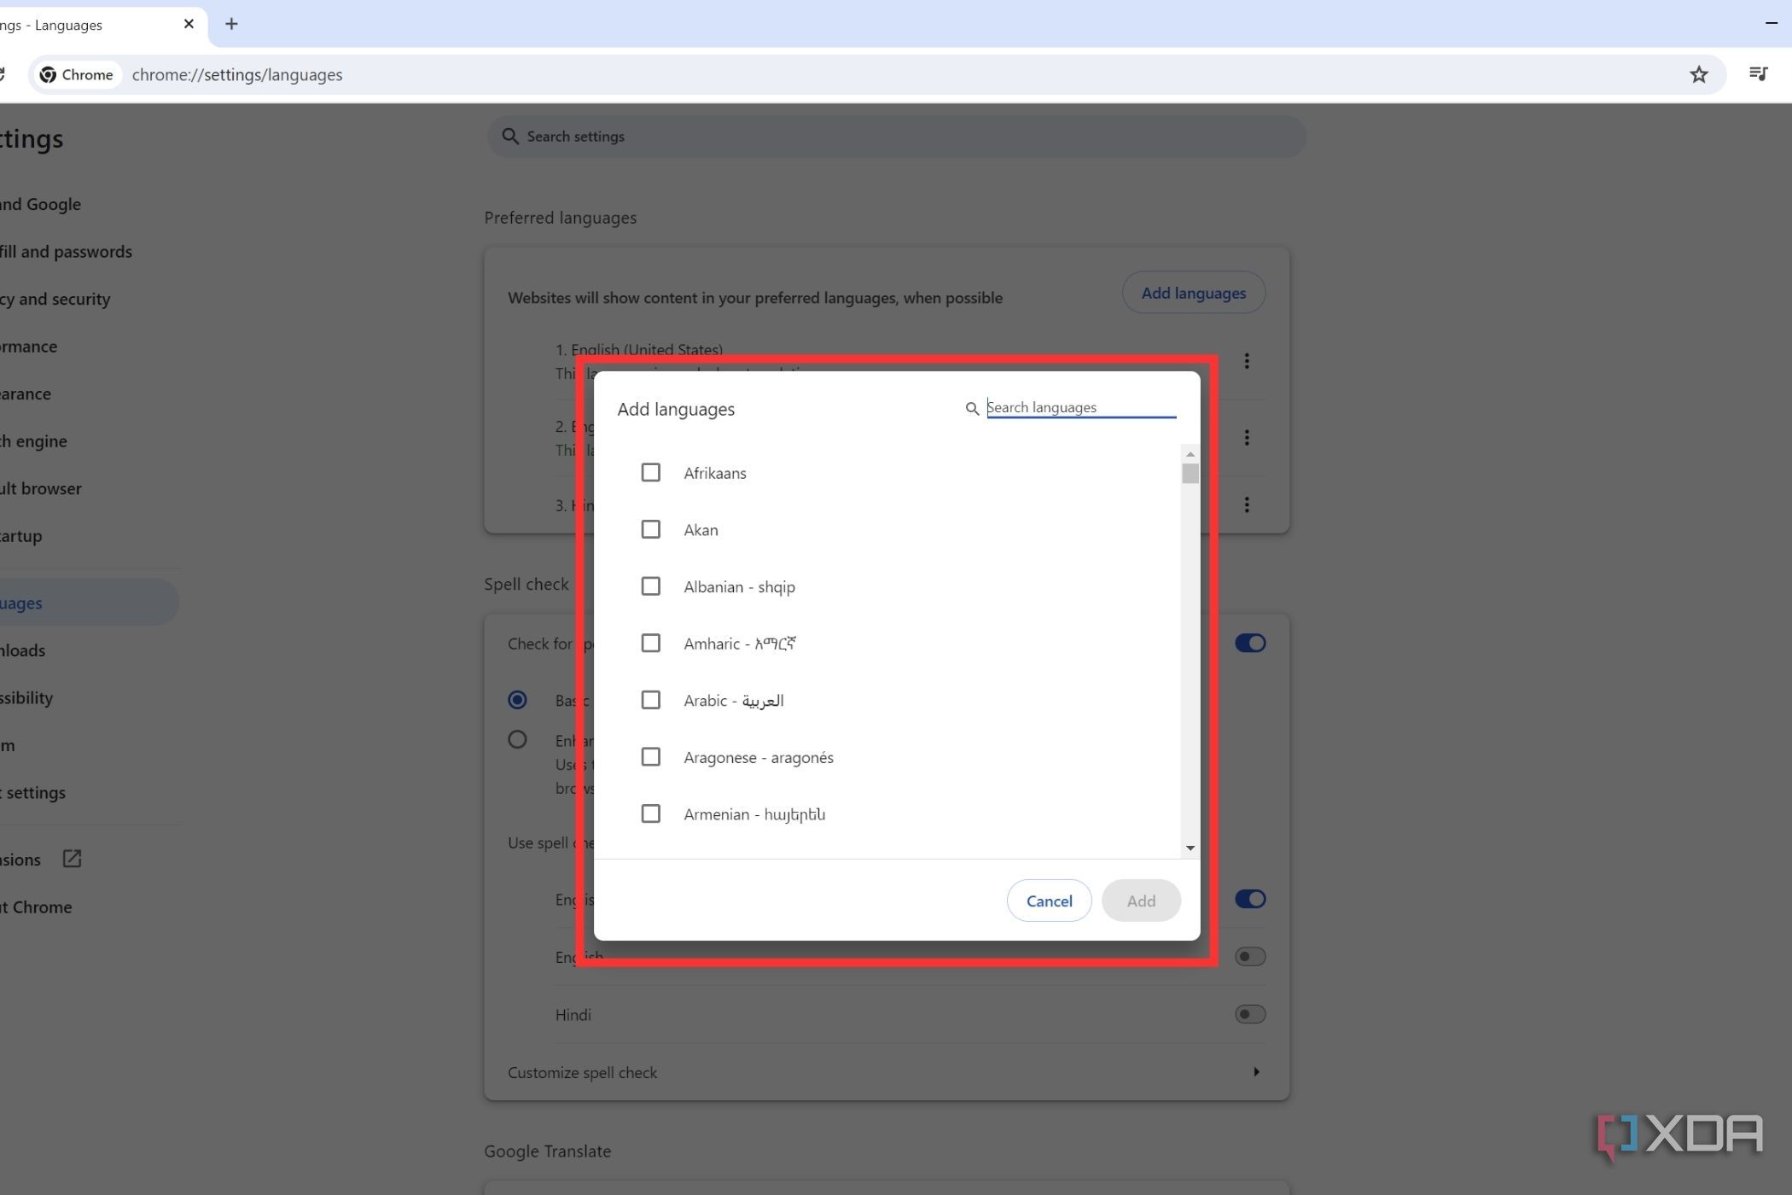Viewport: 1792px width, 1195px height.
Task: Click the magnifier icon in Search languages
Action: click(972, 408)
